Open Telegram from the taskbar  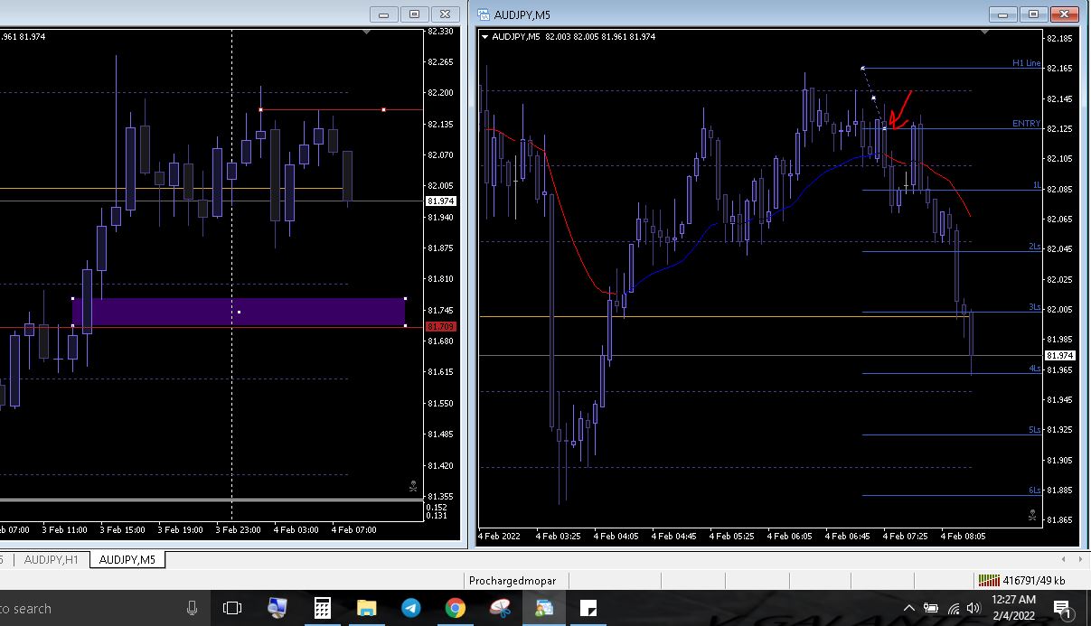[410, 608]
